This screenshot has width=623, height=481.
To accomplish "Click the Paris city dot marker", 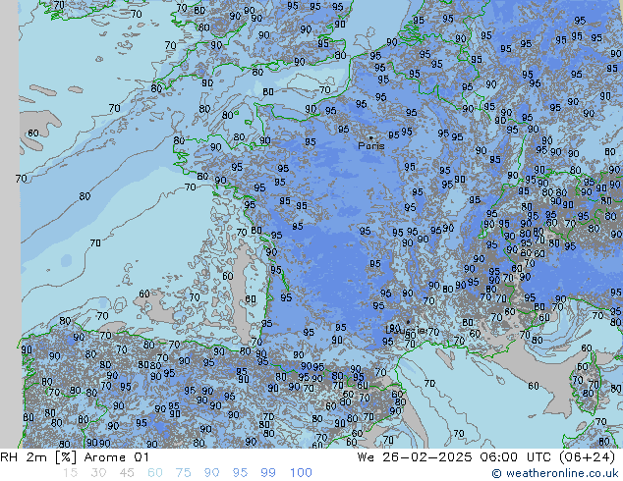I will click(x=370, y=137).
